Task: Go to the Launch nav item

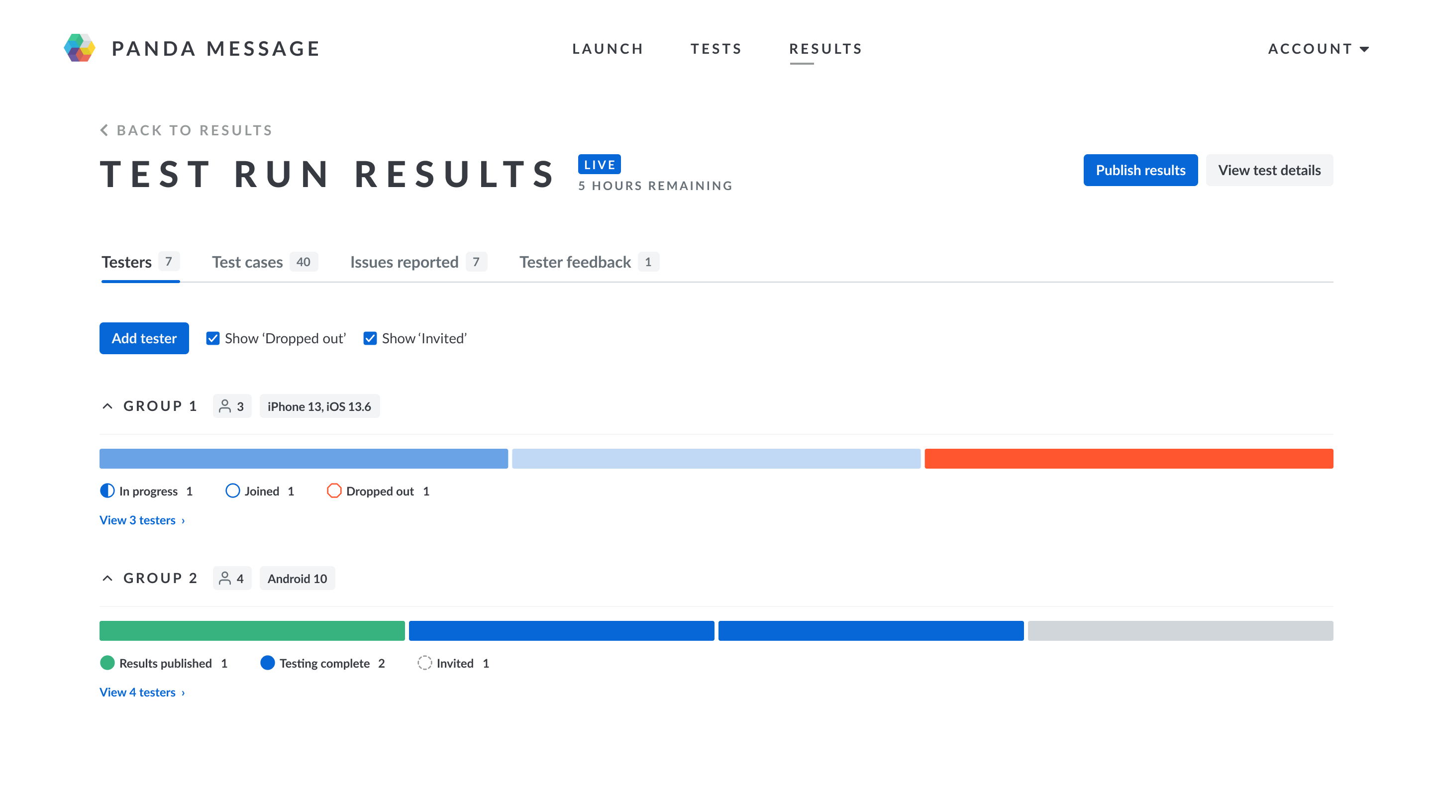Action: [x=608, y=49]
